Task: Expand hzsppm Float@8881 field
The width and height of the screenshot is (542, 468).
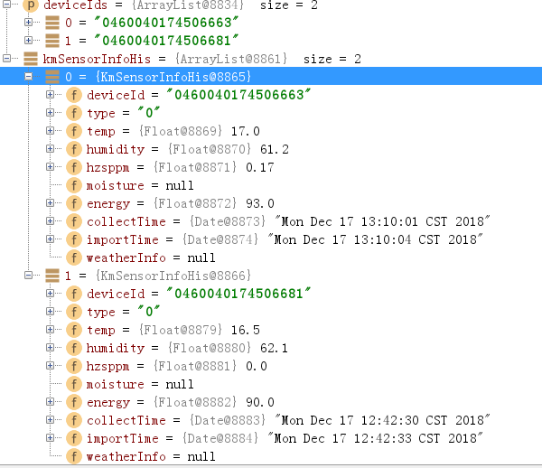Action: click(50, 366)
